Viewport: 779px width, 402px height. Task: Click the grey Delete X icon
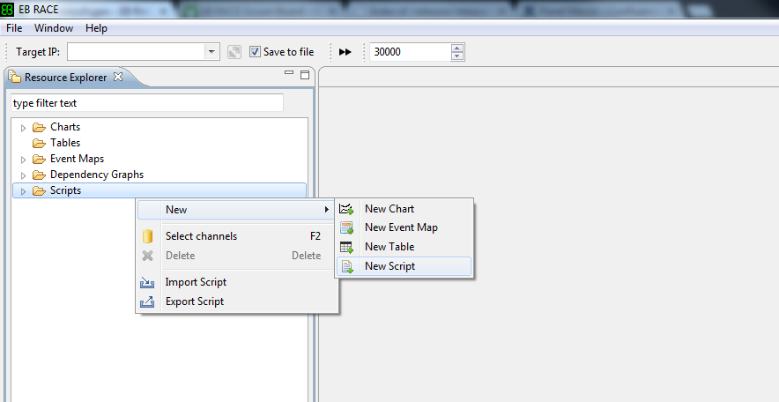[x=147, y=256]
